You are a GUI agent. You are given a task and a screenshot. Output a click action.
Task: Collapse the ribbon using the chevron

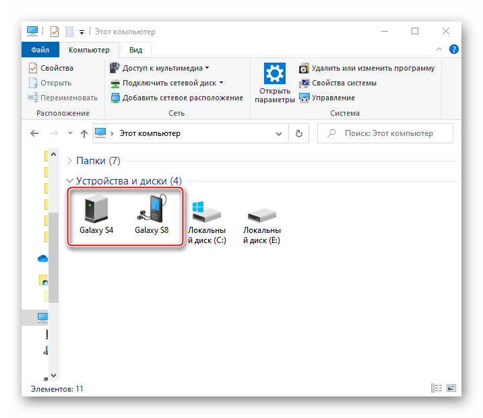(x=441, y=50)
